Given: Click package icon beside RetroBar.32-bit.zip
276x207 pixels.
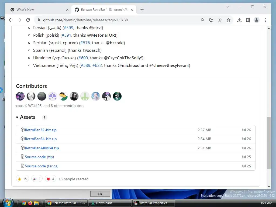Looking at the screenshot, I should coord(23,130).
